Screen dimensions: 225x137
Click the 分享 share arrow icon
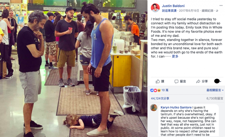point(198,82)
